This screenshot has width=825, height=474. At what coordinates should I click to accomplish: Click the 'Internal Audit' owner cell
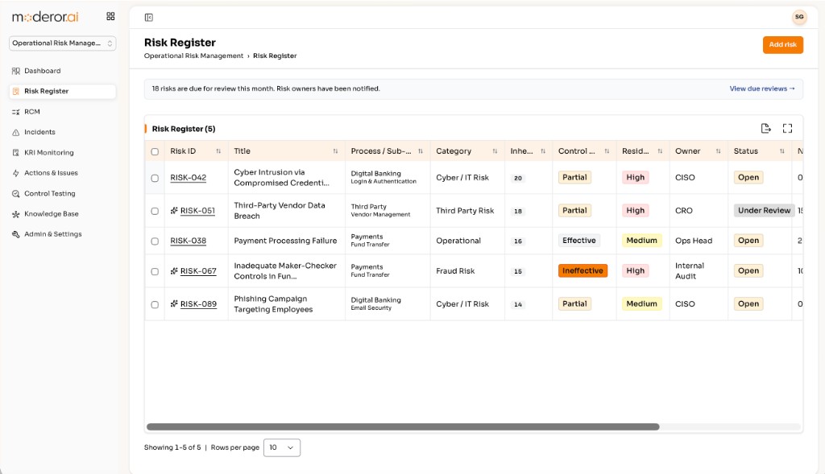[690, 271]
